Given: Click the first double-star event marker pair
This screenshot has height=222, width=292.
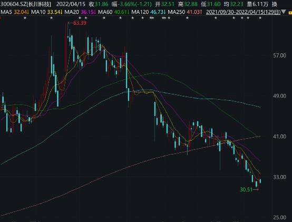Looking at the screenshot, I should (x=152, y=18).
